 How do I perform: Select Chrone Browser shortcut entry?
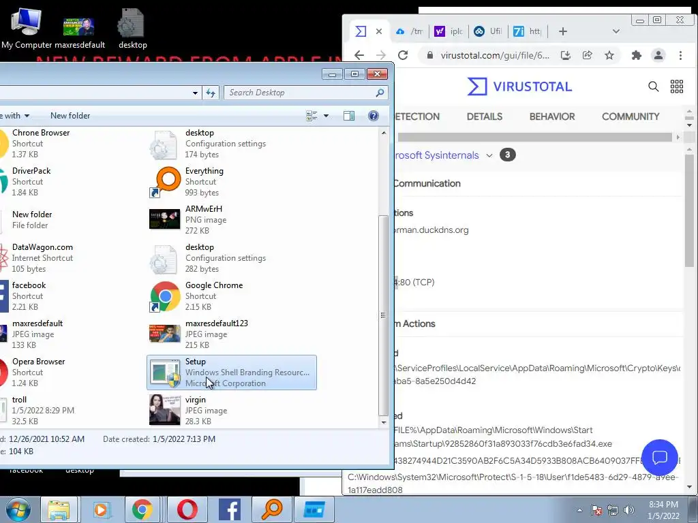tap(40, 143)
